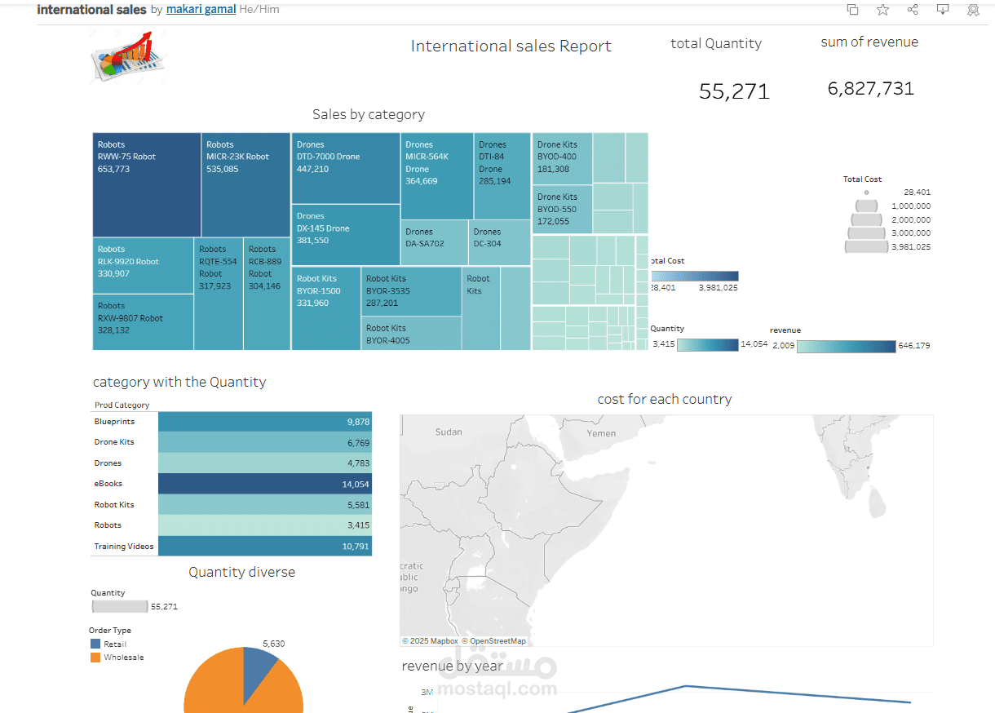This screenshot has width=995, height=713.
Task: Click the Drone Kits bar showing 6,769
Action: click(265, 442)
